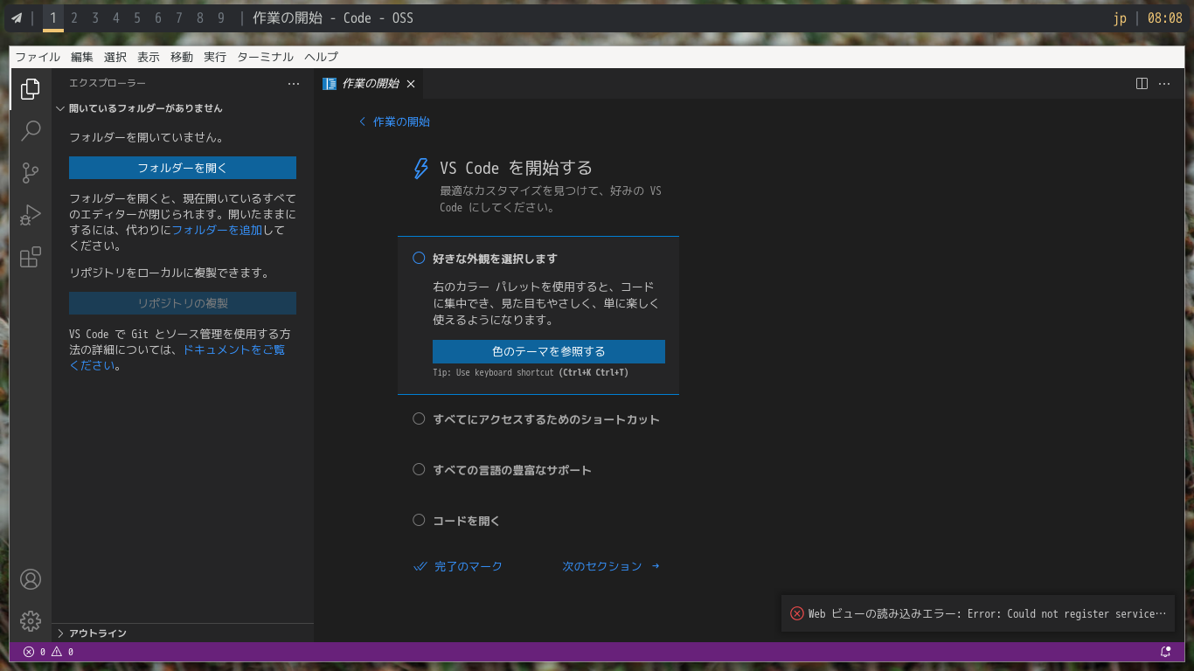1194x671 pixels.
Task: Click the jp keyboard layout indicator
Action: pyautogui.click(x=1120, y=17)
